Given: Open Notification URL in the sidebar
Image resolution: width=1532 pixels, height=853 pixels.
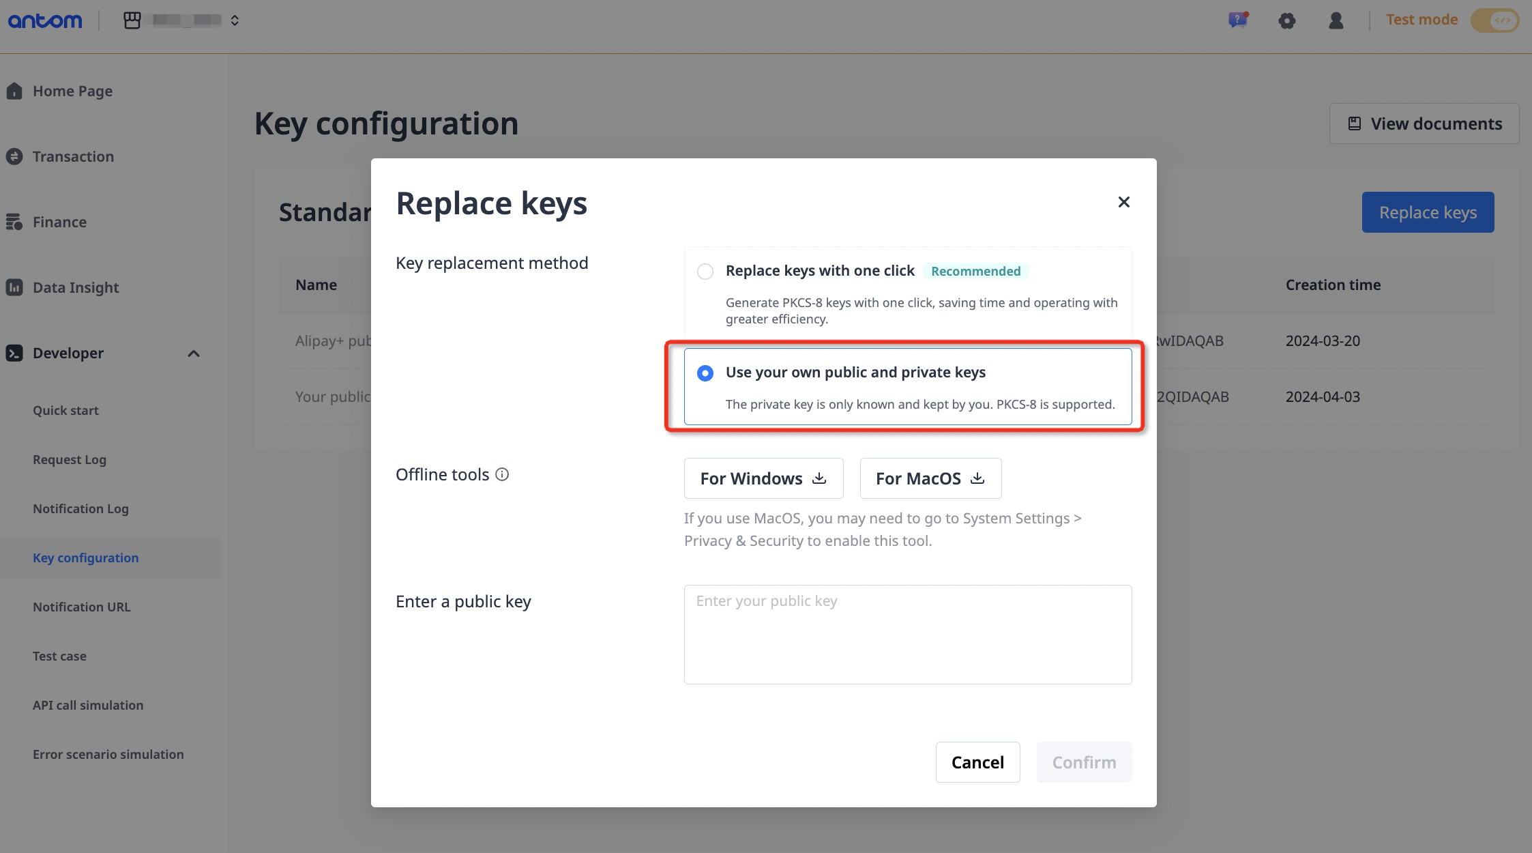Looking at the screenshot, I should pyautogui.click(x=81, y=607).
